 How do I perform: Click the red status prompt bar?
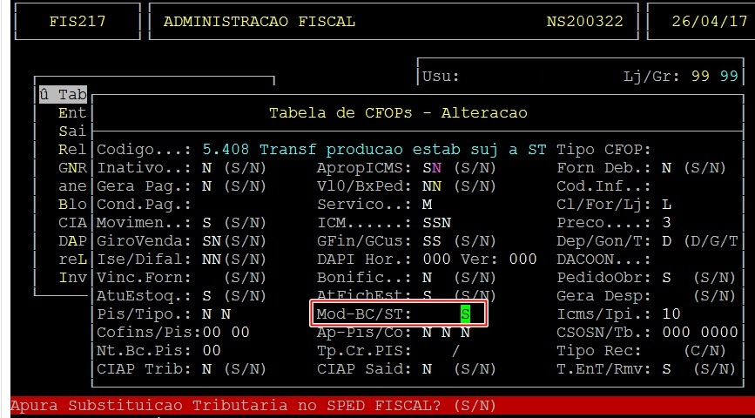377,406
